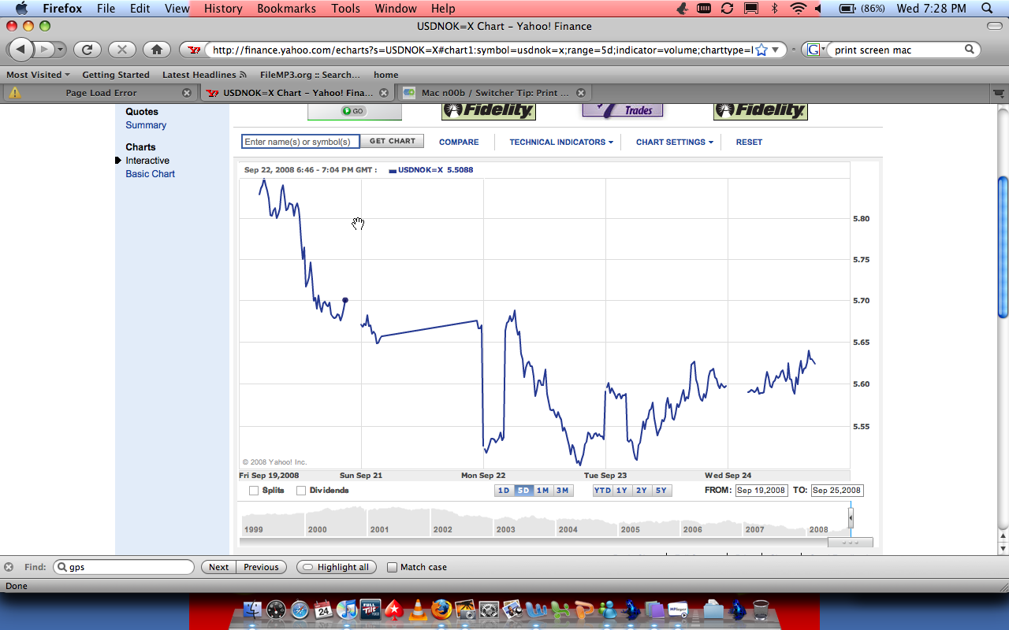Launch Microsoft Word from the Dock
The image size is (1009, 630).
537,610
